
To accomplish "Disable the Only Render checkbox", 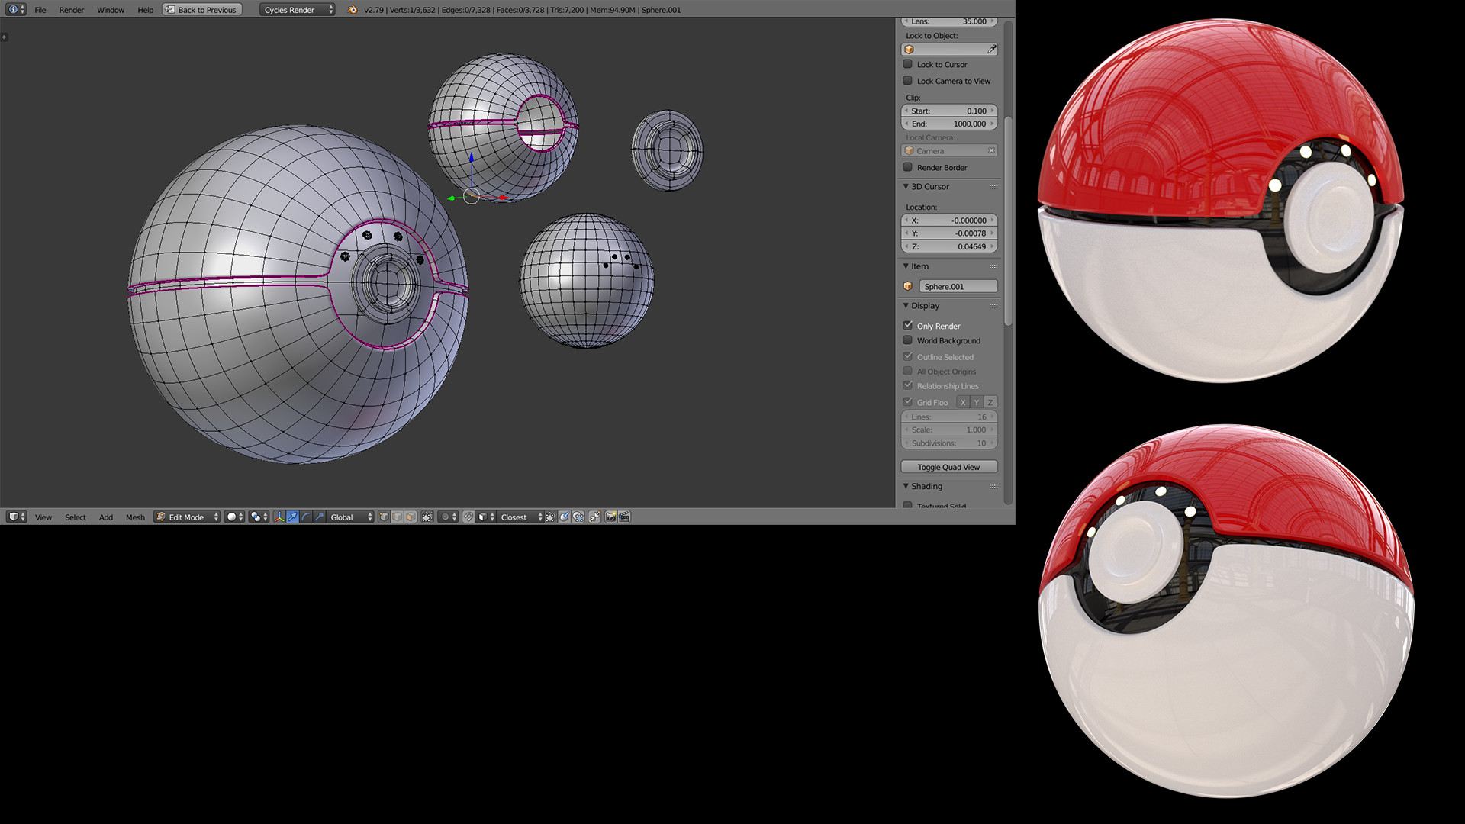I will pos(908,325).
